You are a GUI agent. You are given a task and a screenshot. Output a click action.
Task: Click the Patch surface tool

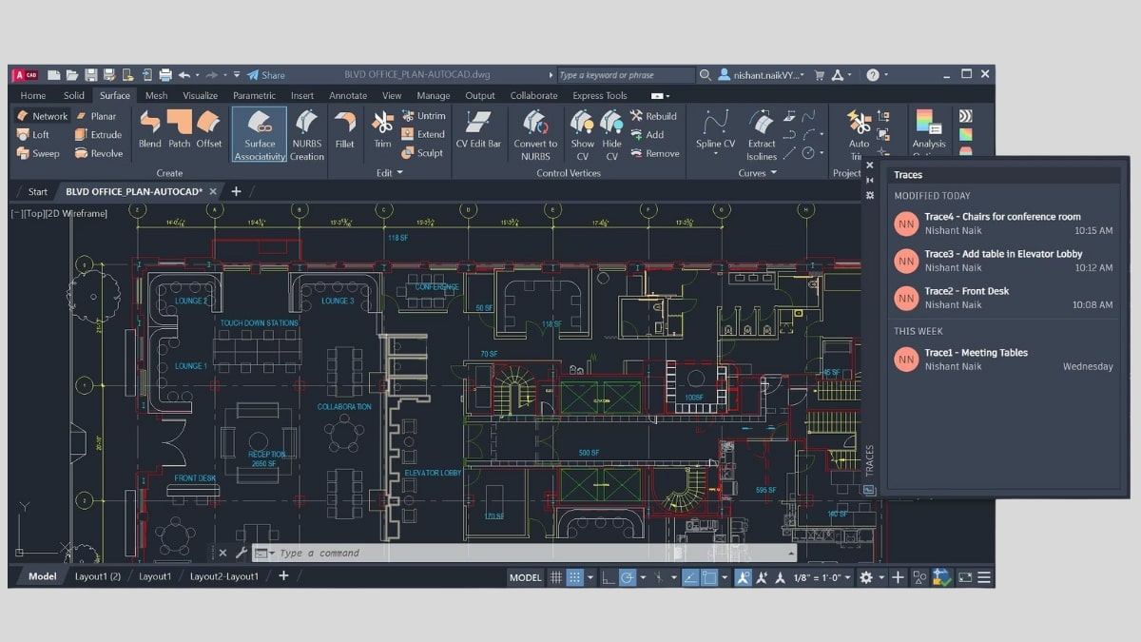click(180, 128)
